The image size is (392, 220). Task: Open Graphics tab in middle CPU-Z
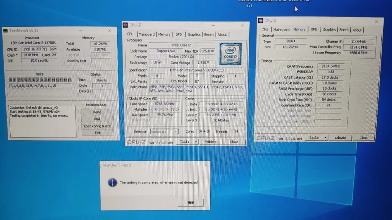pos(194,34)
